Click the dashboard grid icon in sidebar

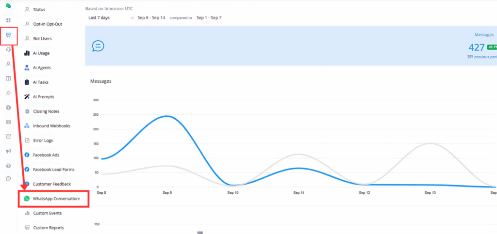pos(8,20)
